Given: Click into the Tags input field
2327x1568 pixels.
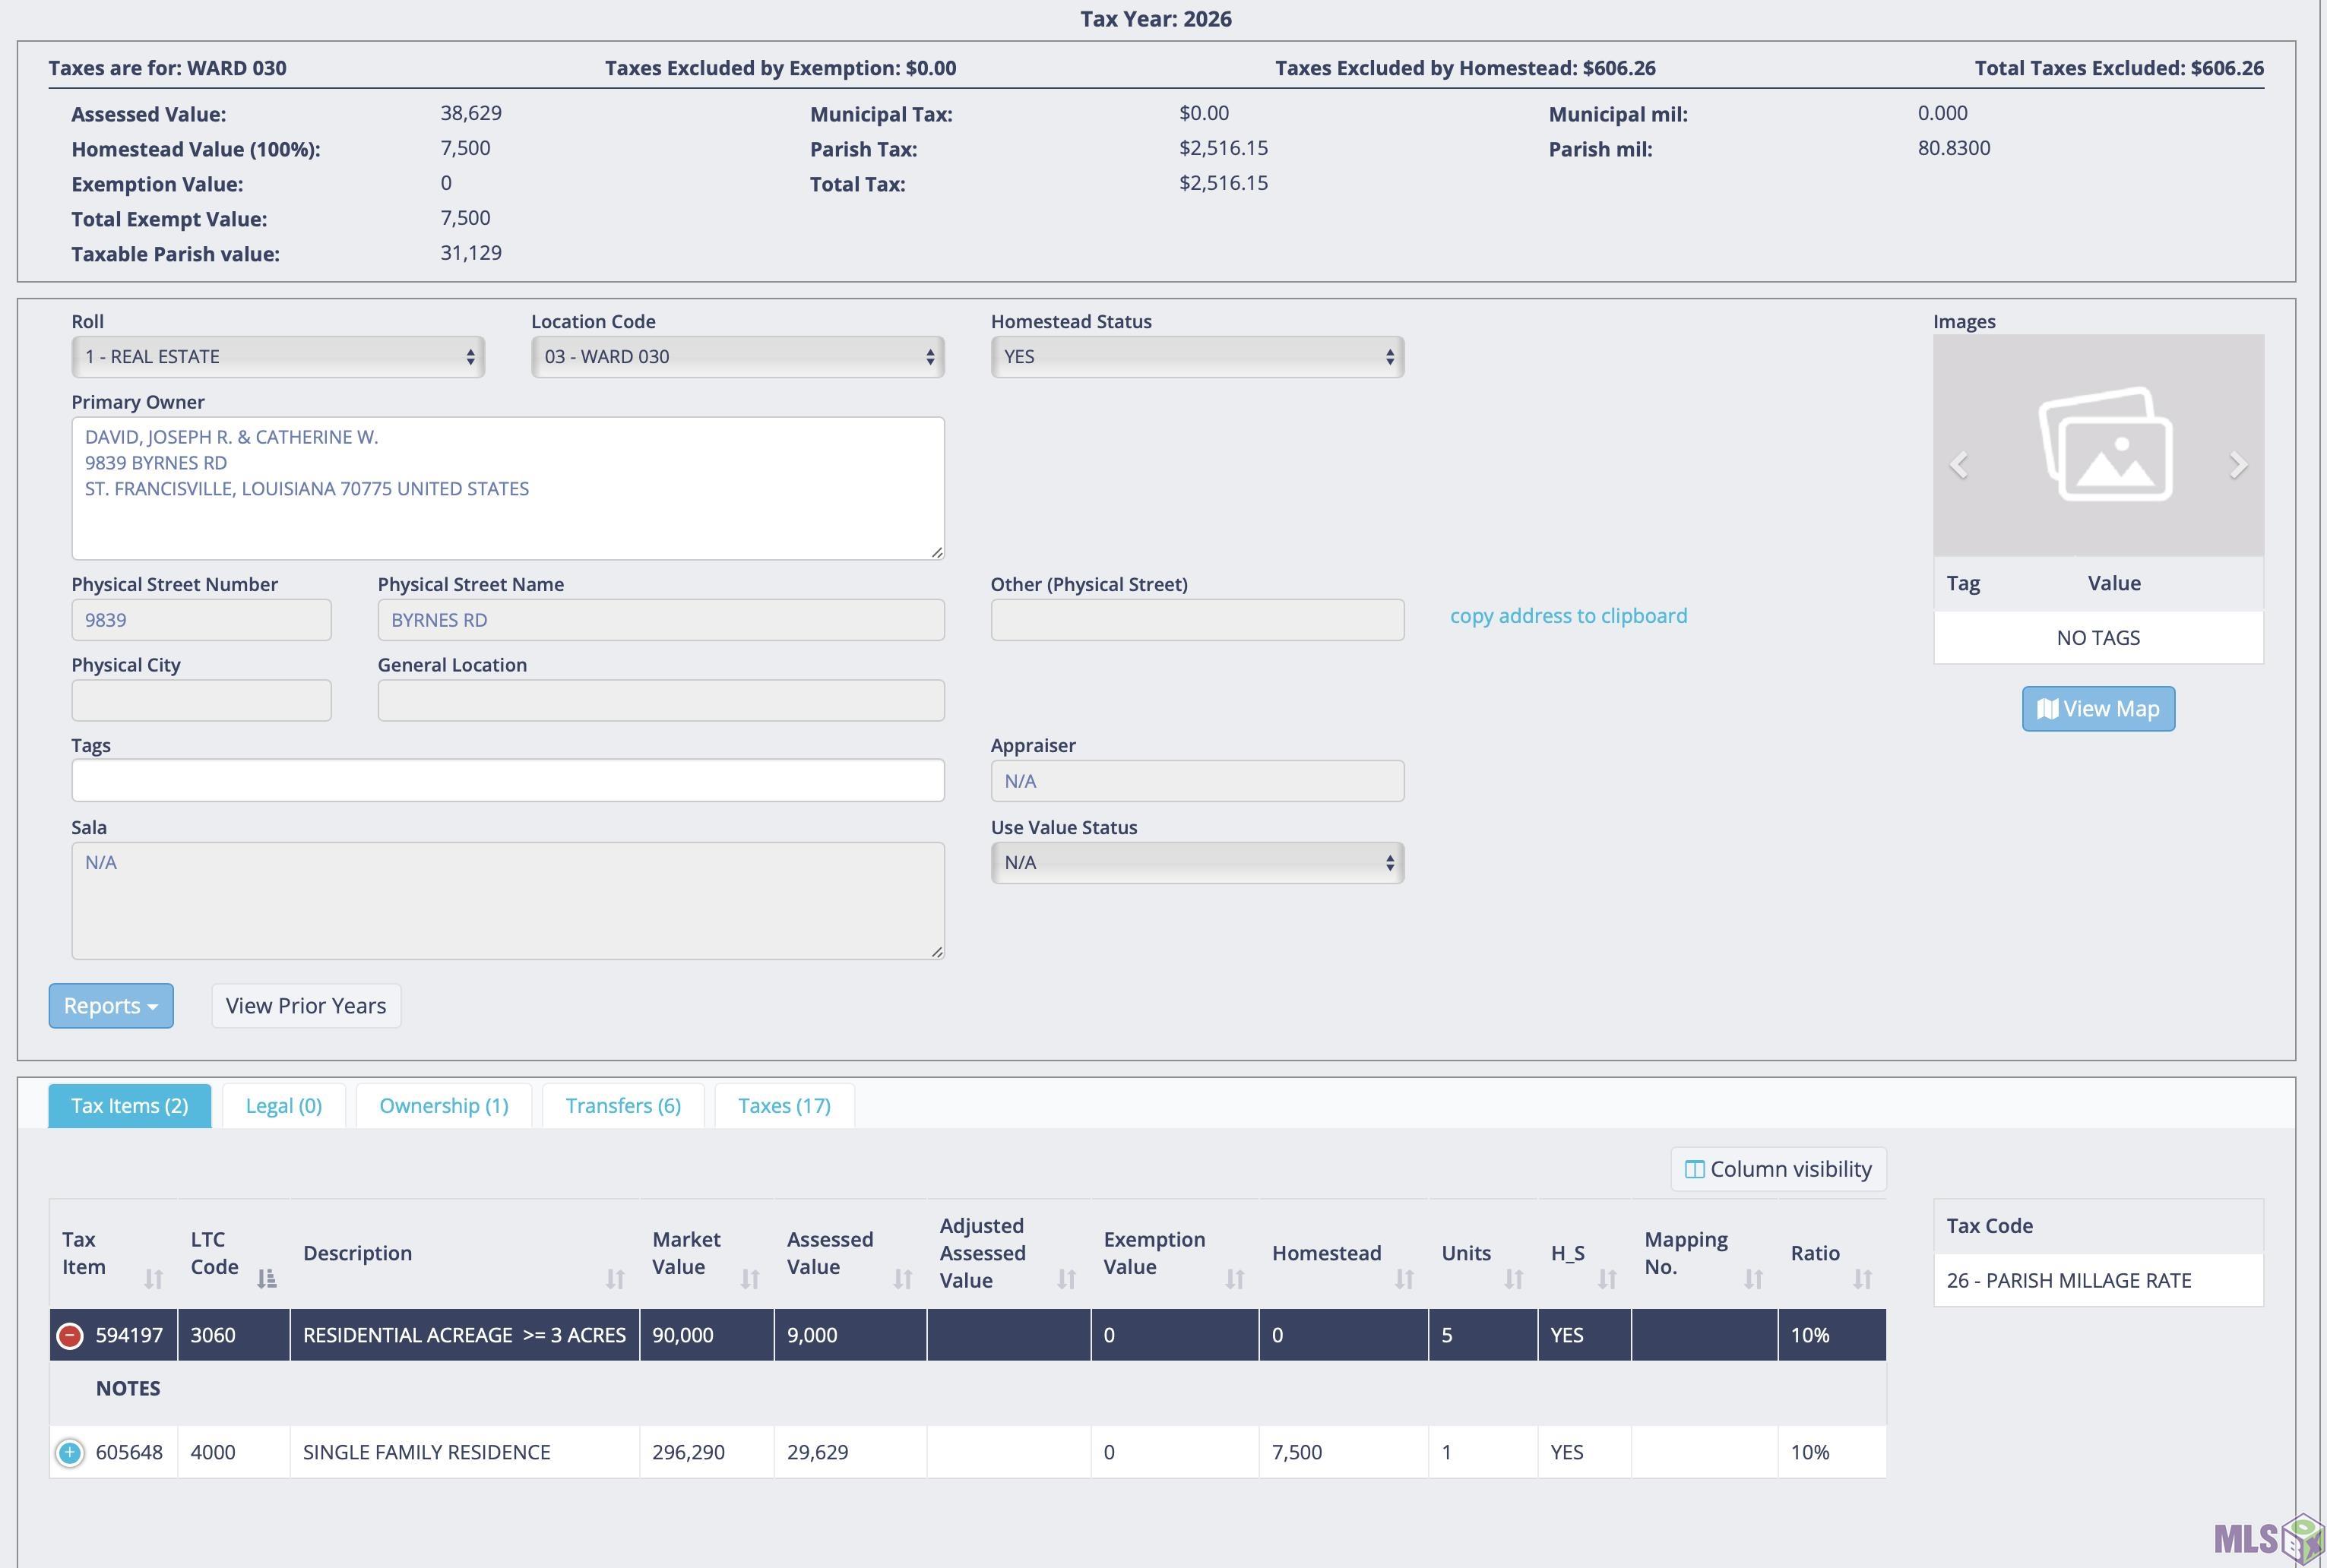Looking at the screenshot, I should (x=507, y=781).
